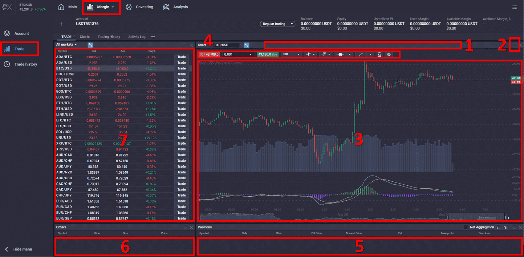Open the Covesting section icon
The height and width of the screenshot is (257, 524).
point(129,7)
